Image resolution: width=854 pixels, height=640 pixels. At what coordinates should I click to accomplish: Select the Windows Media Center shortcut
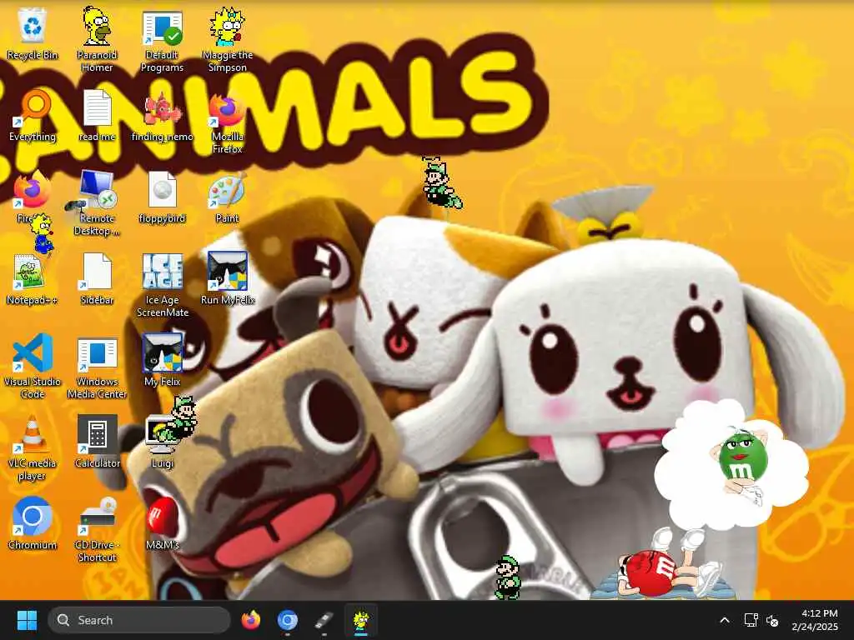[x=97, y=367]
